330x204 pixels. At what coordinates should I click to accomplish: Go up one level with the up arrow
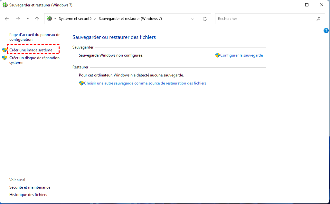pyautogui.click(x=37, y=19)
